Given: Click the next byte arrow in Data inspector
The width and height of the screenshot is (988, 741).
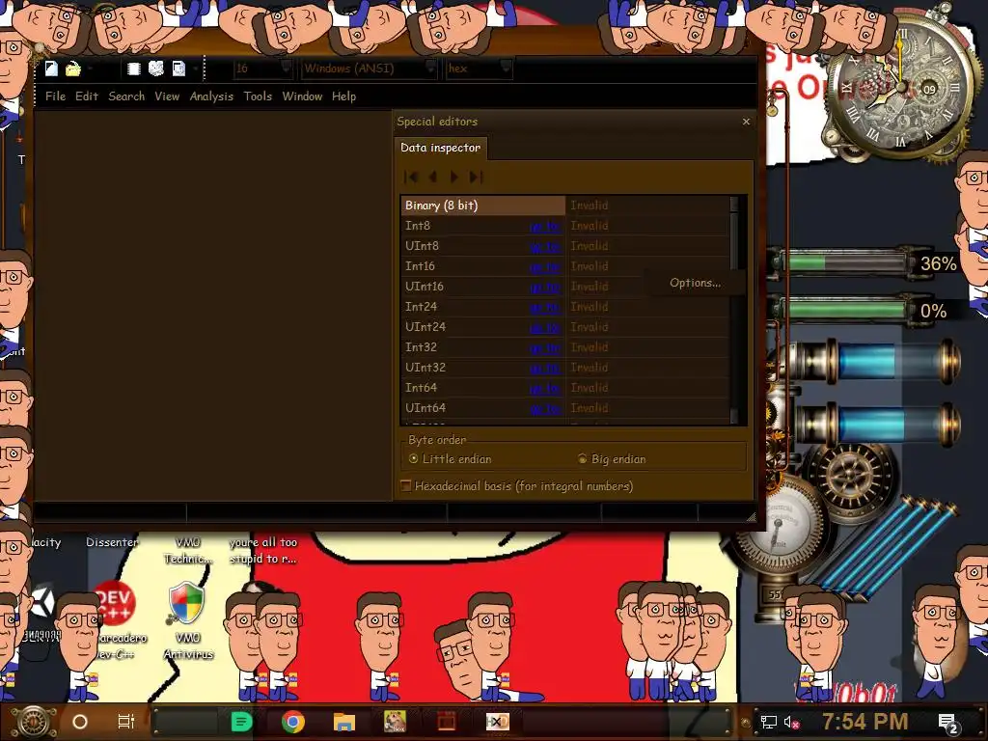Looking at the screenshot, I should pos(453,178).
